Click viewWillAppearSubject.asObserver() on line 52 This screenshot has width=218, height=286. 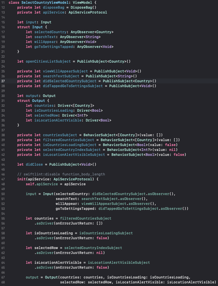click(x=118, y=204)
